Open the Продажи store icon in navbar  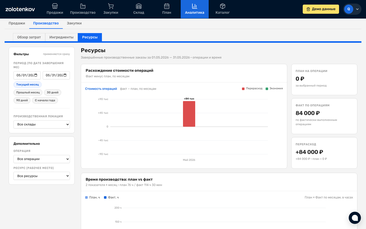click(55, 6)
